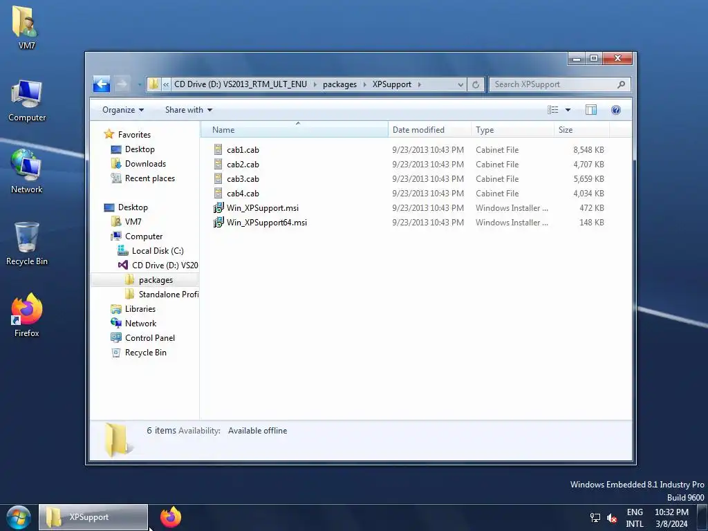Click the Back navigation arrow
The image size is (708, 531).
tap(102, 84)
